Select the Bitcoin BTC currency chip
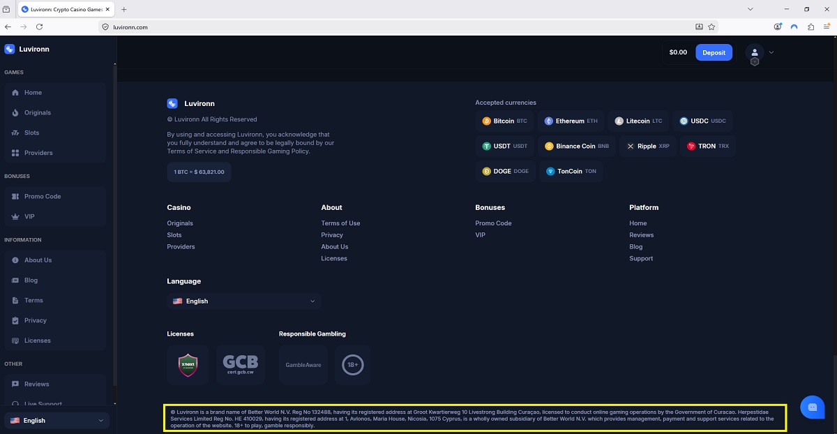Image resolution: width=837 pixels, height=434 pixels. click(505, 121)
